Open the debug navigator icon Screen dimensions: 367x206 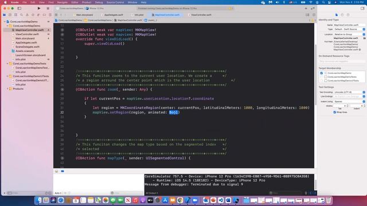(x=38, y=15)
